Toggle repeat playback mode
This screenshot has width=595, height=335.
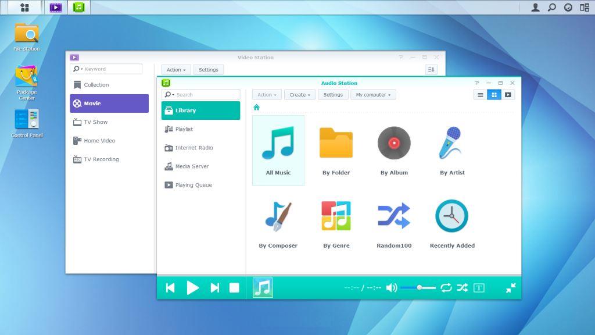click(446, 287)
